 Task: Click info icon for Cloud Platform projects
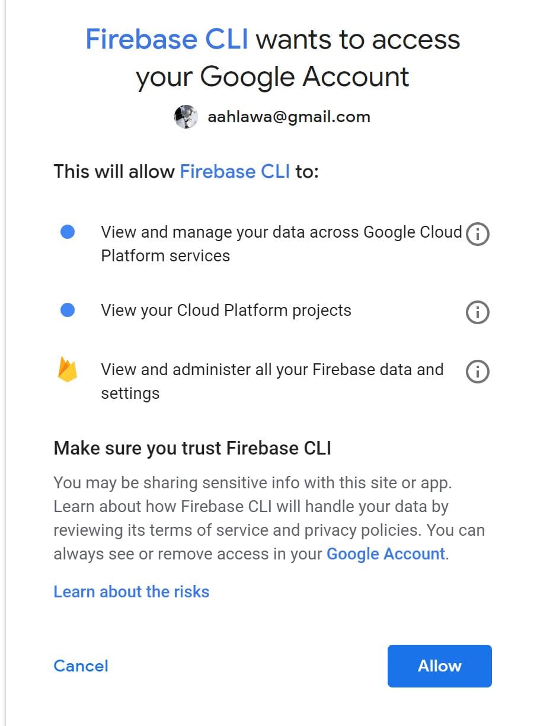click(478, 312)
